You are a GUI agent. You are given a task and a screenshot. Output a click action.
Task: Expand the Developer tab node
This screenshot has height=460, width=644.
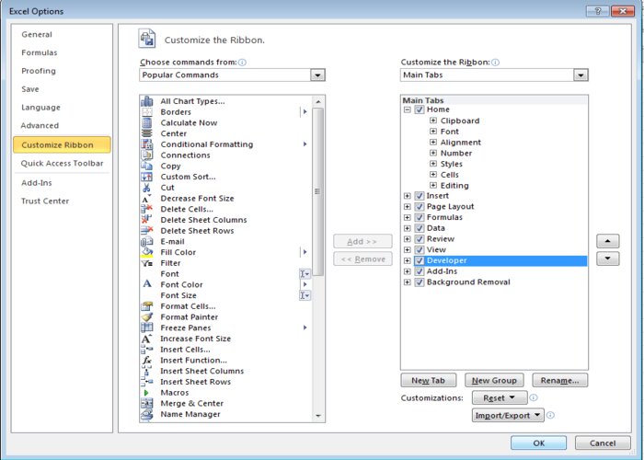point(407,260)
